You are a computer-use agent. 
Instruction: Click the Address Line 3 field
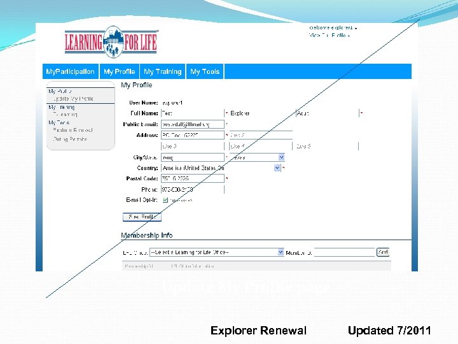tap(193, 147)
